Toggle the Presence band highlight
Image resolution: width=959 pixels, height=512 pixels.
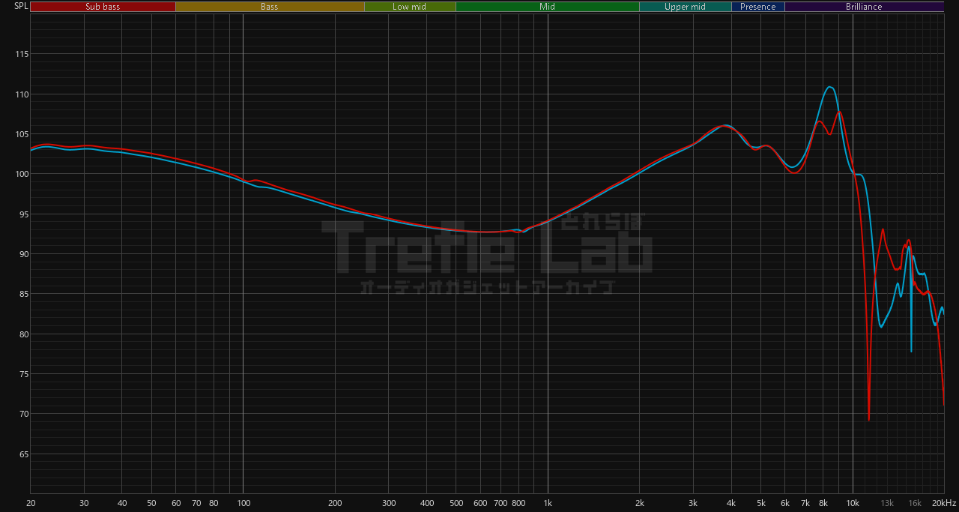(758, 6)
